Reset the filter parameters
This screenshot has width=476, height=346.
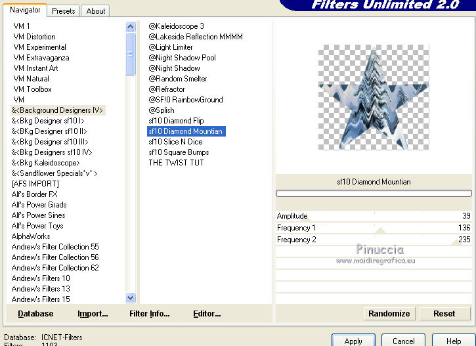coord(444,314)
